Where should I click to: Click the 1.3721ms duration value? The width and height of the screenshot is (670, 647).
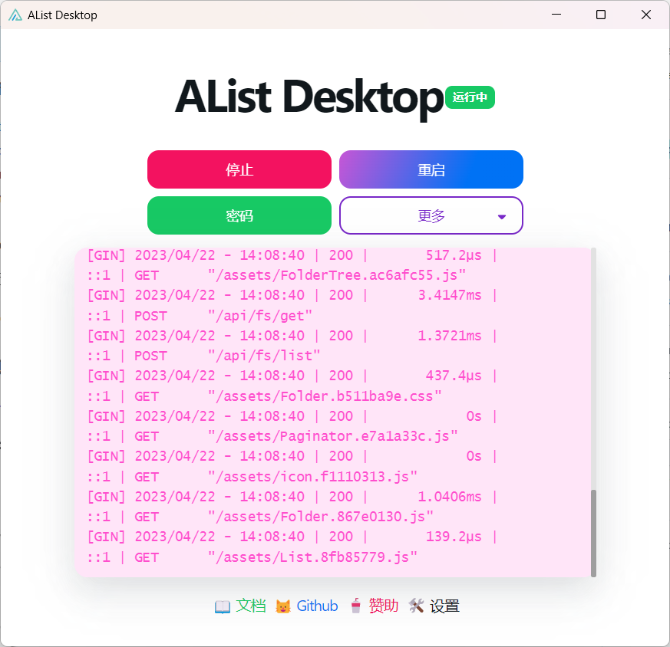(x=450, y=336)
